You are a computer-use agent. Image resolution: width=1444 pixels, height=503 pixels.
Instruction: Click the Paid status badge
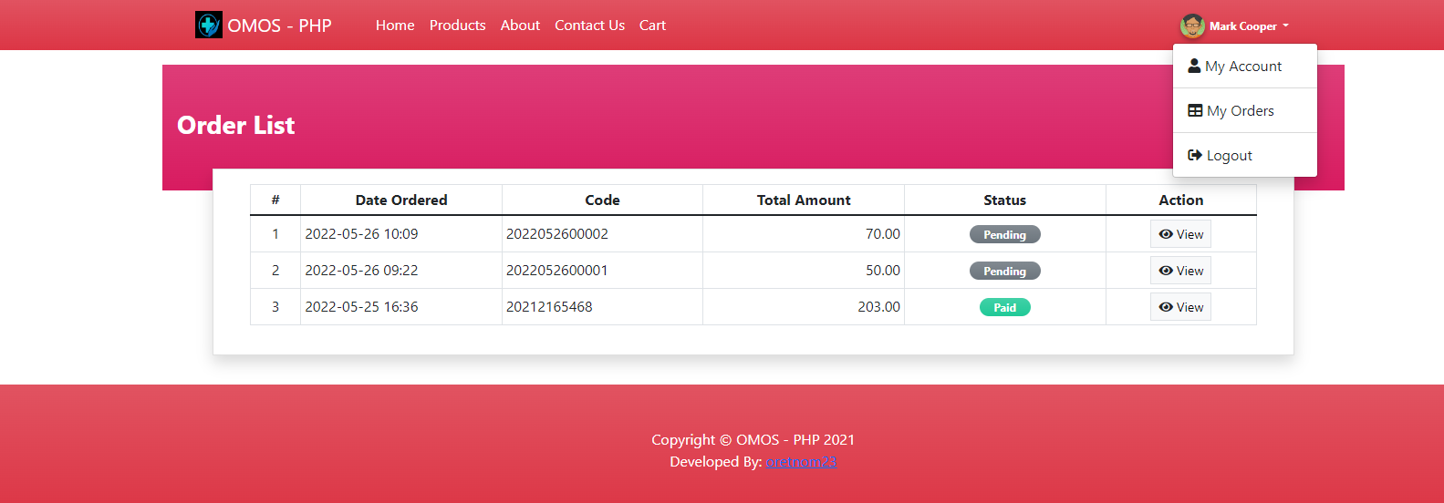[1004, 307]
